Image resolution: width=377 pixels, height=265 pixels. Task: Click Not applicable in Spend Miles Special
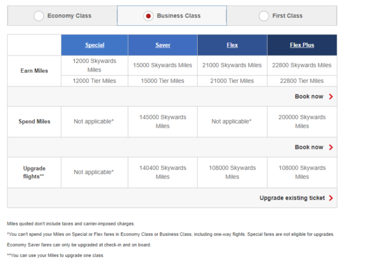point(94,122)
